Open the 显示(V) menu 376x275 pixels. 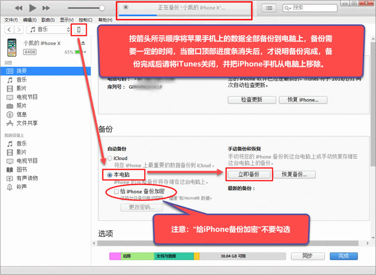point(67,20)
